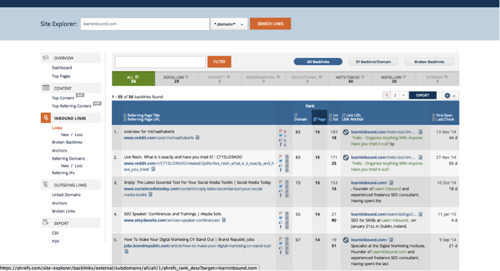Click Google+ share icon in michaelhaberle row
Viewport: 500px width, 271px height.
(x=280, y=131)
